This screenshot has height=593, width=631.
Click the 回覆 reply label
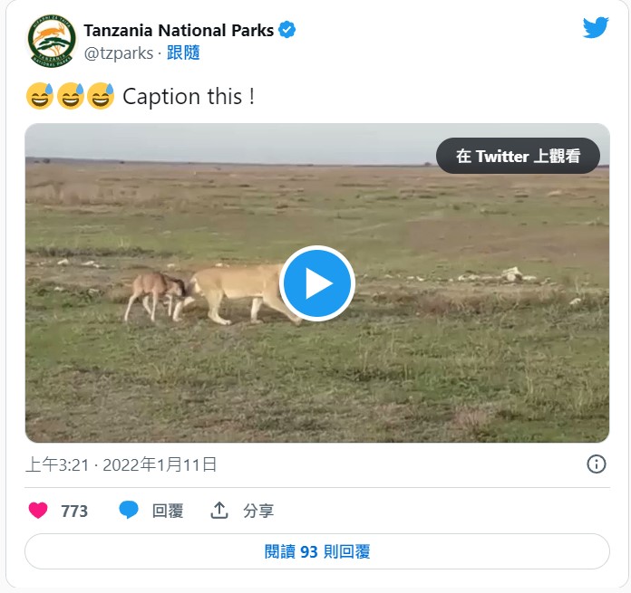coord(168,512)
